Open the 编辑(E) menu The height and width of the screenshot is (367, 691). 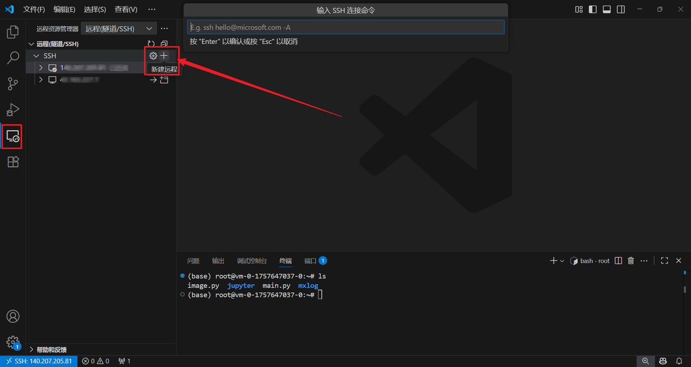[x=64, y=9]
